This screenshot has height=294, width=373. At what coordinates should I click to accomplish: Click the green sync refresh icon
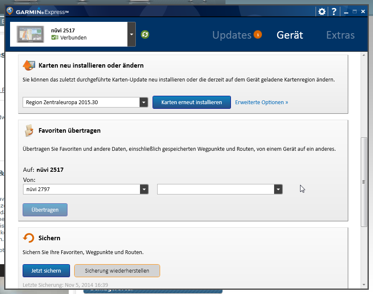[x=145, y=34]
